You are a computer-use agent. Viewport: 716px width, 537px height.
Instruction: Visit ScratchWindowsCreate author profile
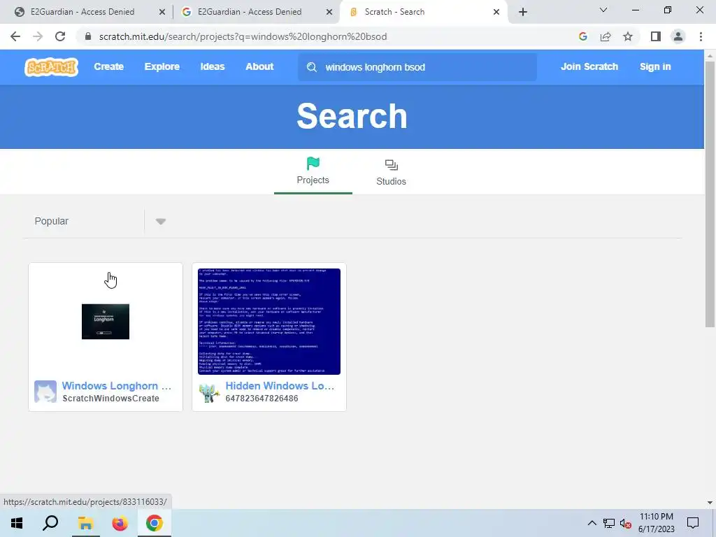[111, 398]
